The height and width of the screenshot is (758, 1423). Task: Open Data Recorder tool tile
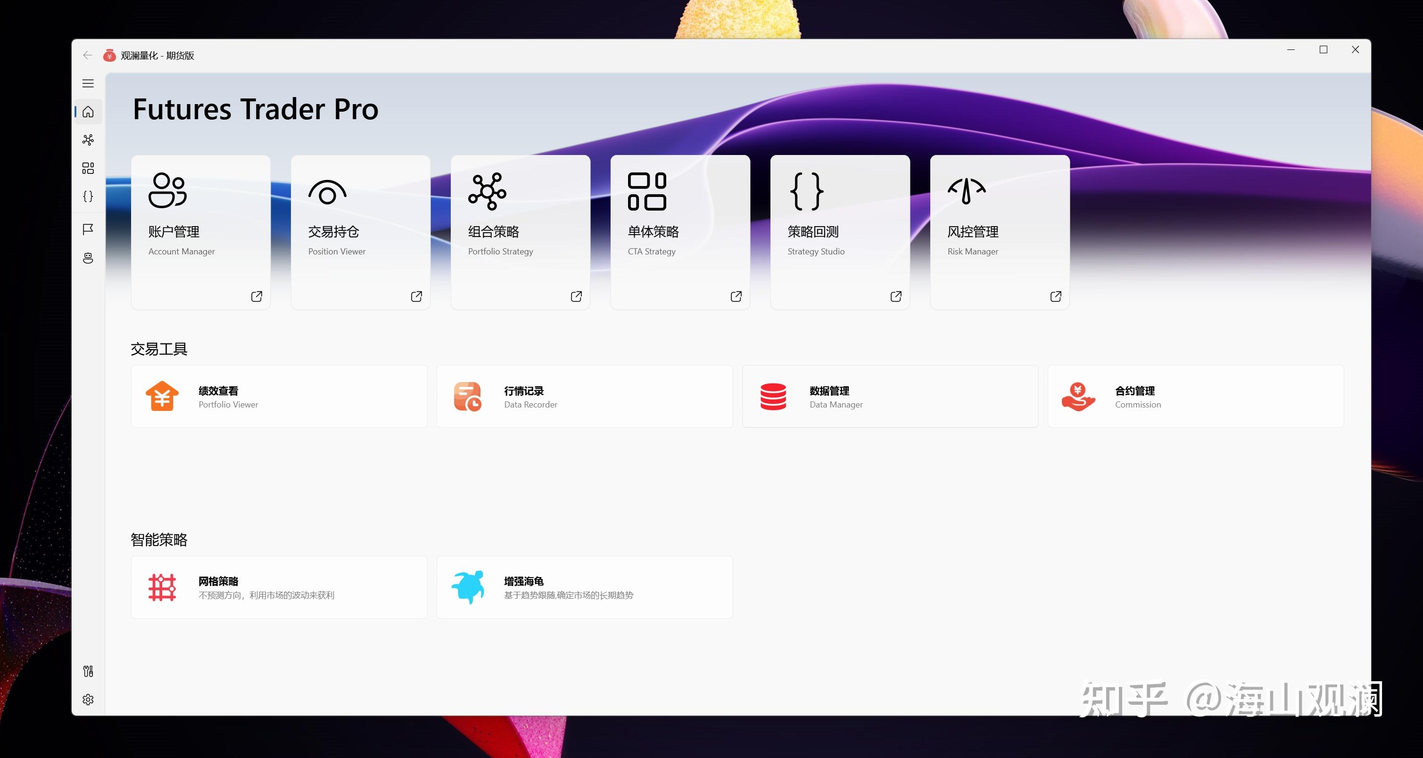pyautogui.click(x=585, y=396)
